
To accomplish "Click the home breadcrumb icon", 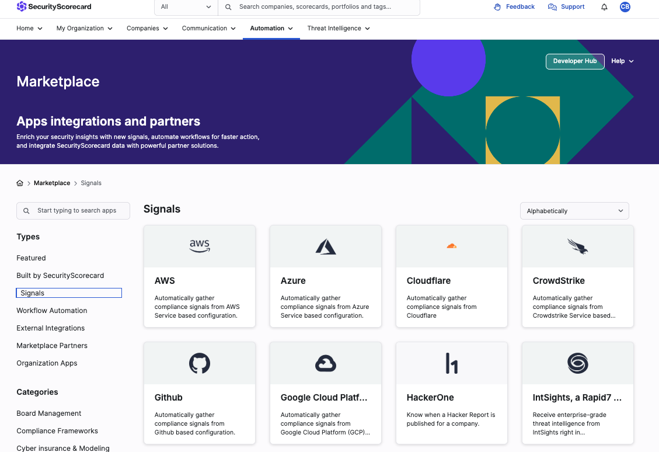I will pos(20,183).
